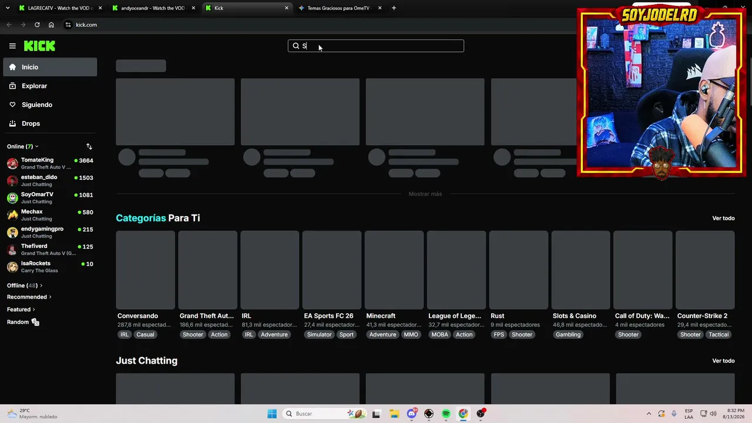Select the Gambling tag under Slots & Casino
Image resolution: width=752 pixels, height=423 pixels.
pyautogui.click(x=568, y=335)
